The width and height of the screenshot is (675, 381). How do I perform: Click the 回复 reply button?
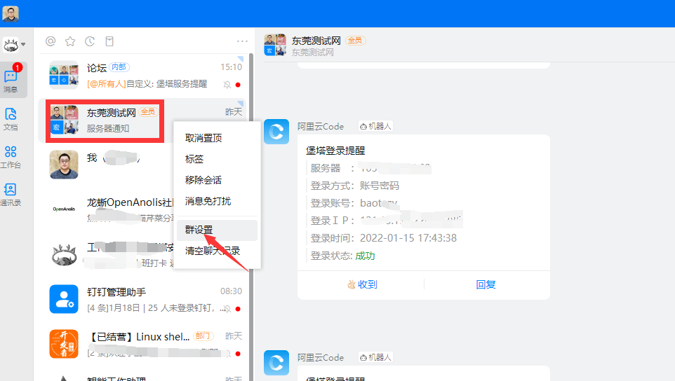point(486,284)
